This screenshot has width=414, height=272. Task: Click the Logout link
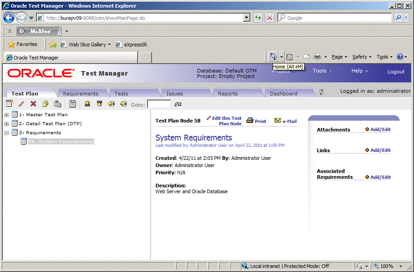(x=396, y=72)
